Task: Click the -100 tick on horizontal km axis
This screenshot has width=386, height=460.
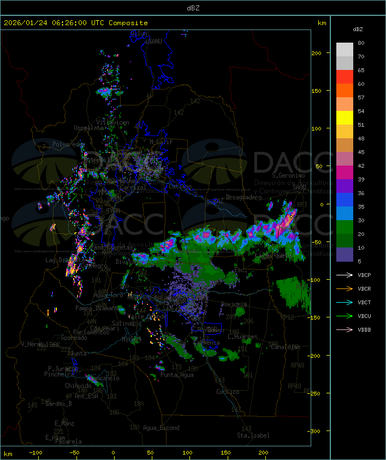Action: click(36, 453)
